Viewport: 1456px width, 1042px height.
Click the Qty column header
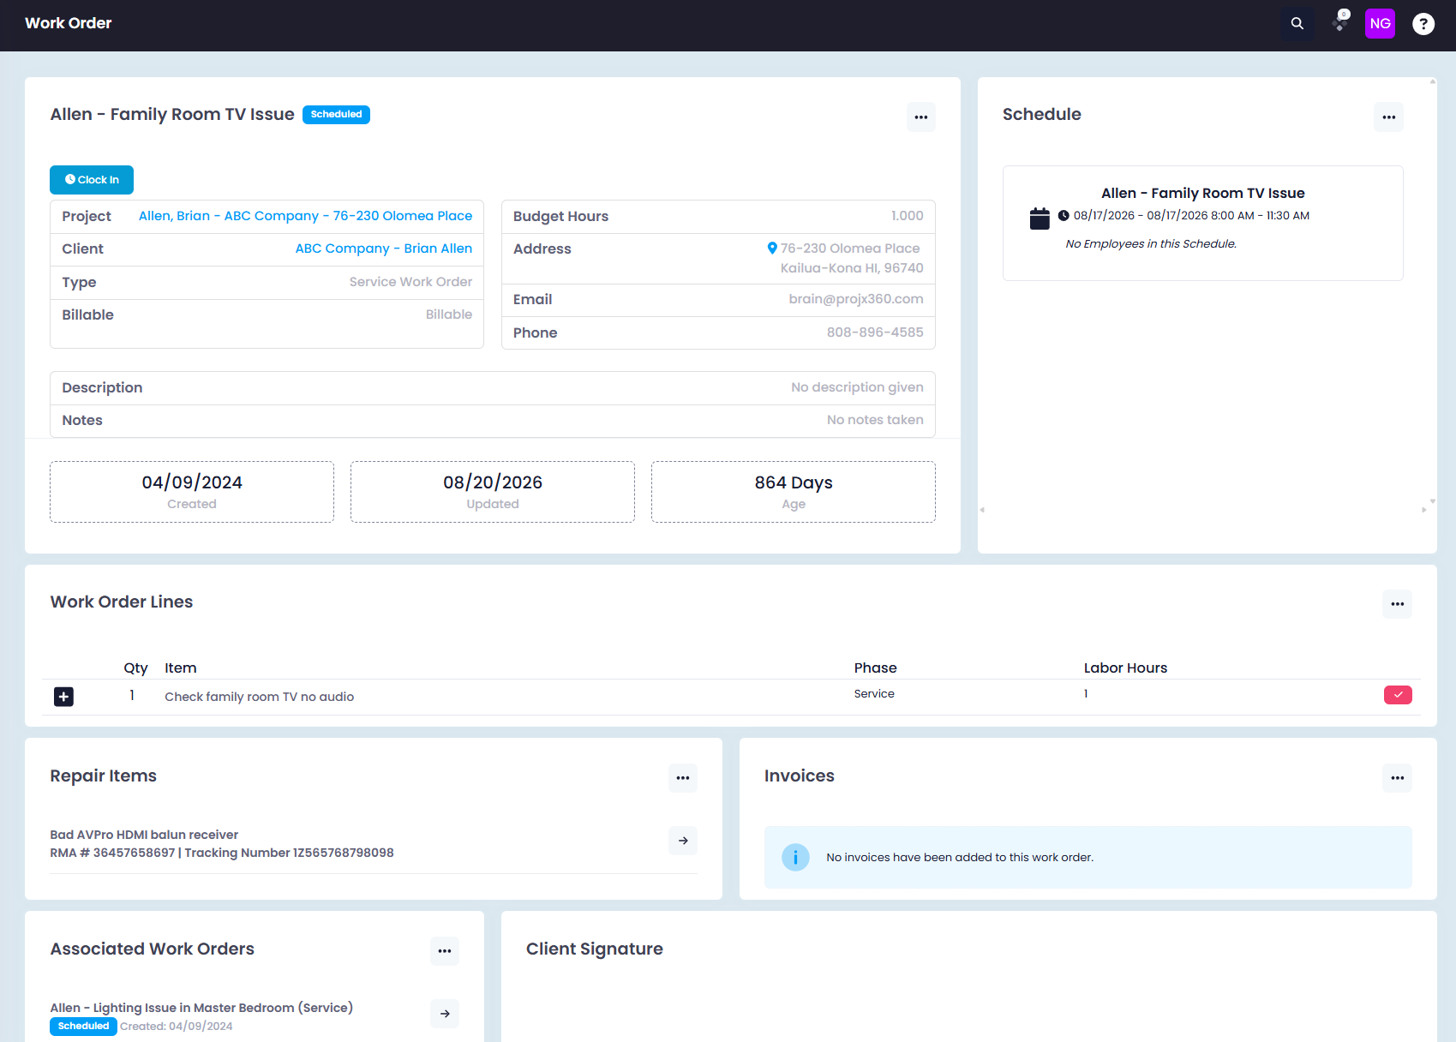[135, 668]
